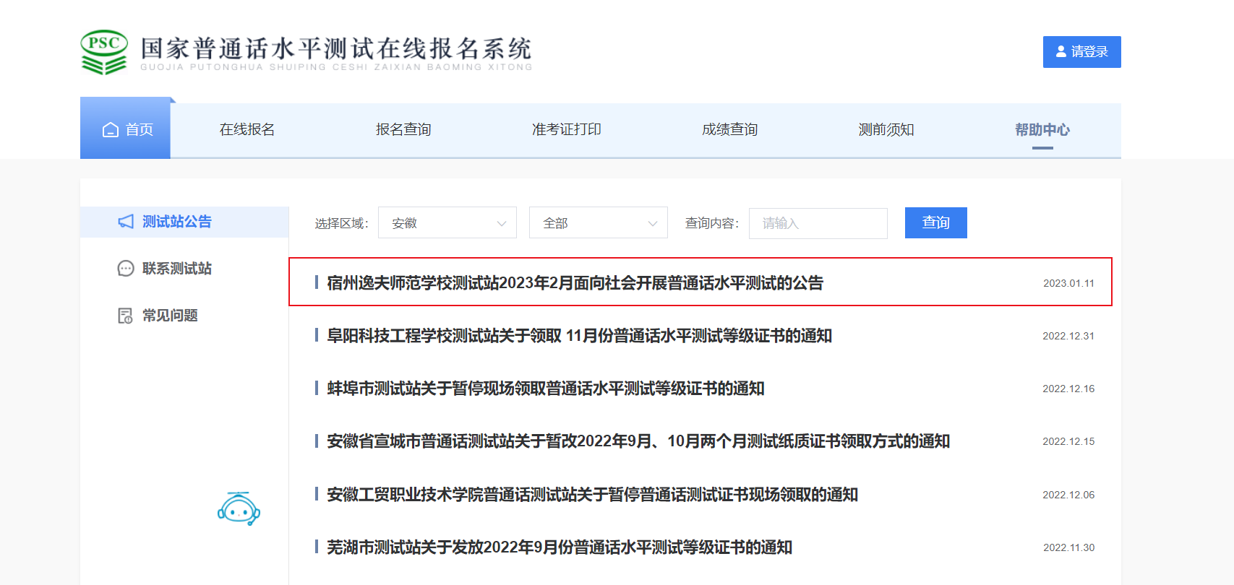The width and height of the screenshot is (1234, 585).
Task: Open 宿州逸夫师范学校测试站 2023年2月 announcement
Action: pos(575,283)
